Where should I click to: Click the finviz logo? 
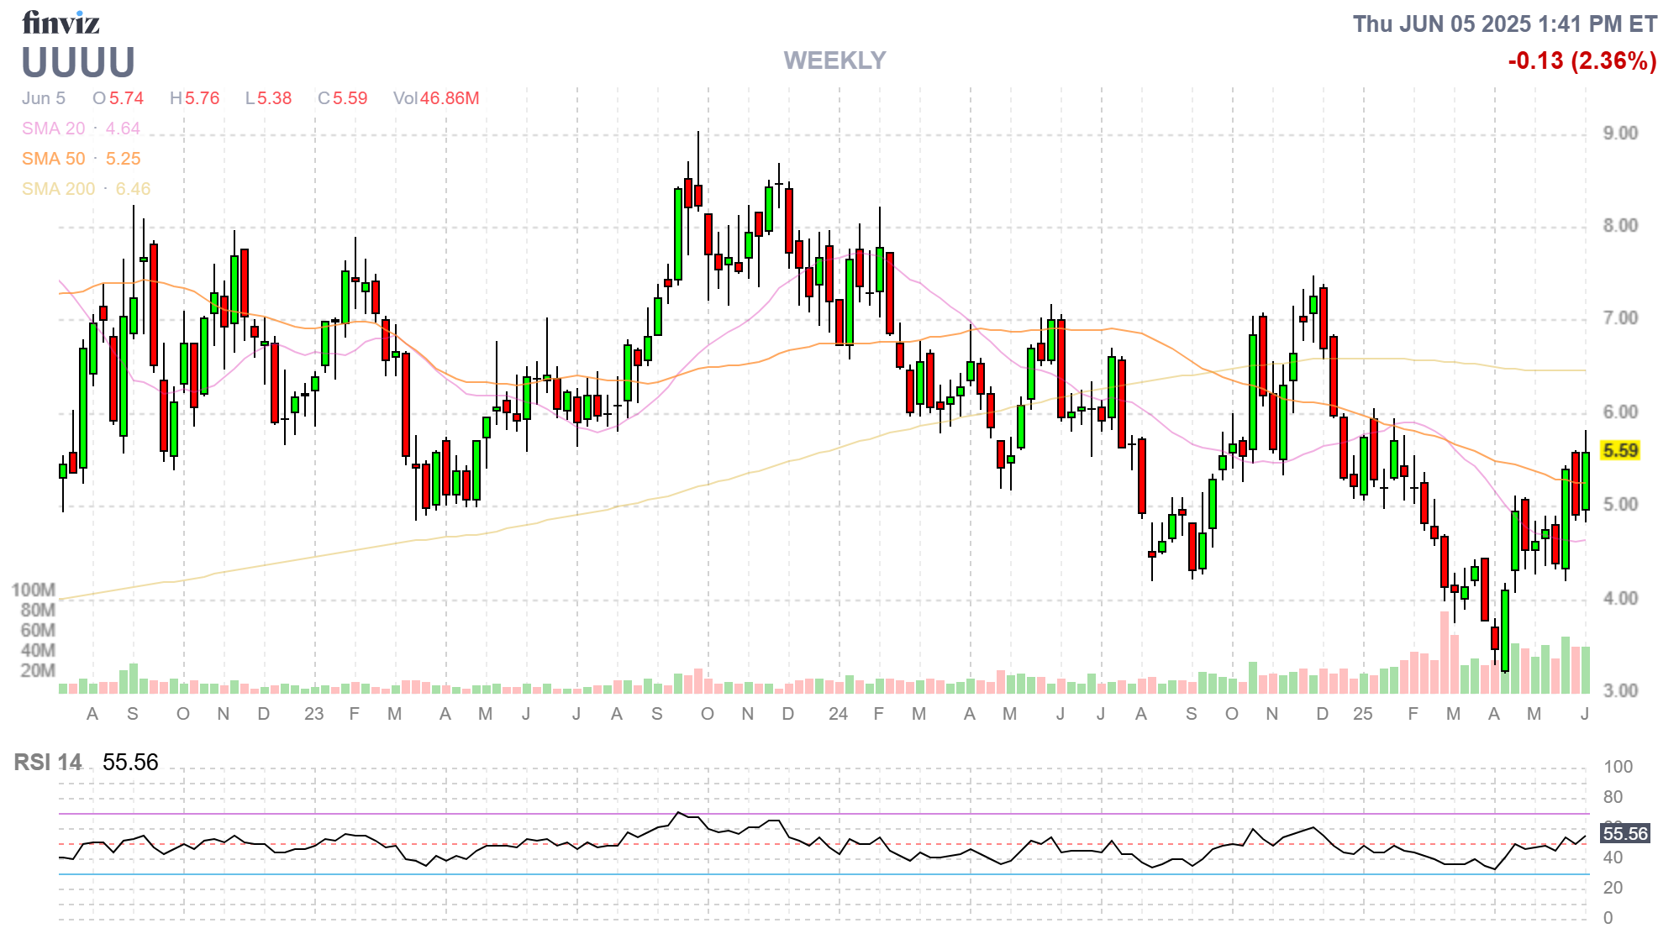[61, 23]
